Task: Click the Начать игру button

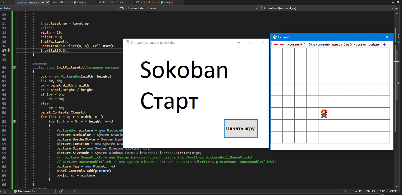Action: [x=241, y=128]
